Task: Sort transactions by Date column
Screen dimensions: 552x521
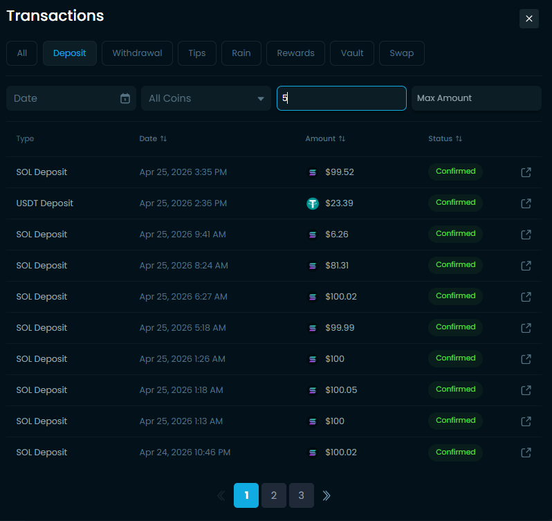Action: coord(153,138)
